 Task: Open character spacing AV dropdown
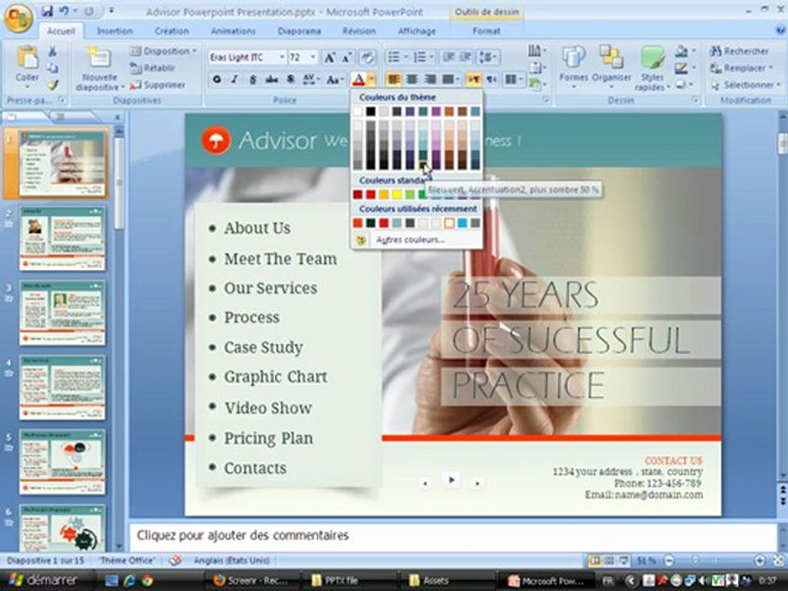pos(309,80)
